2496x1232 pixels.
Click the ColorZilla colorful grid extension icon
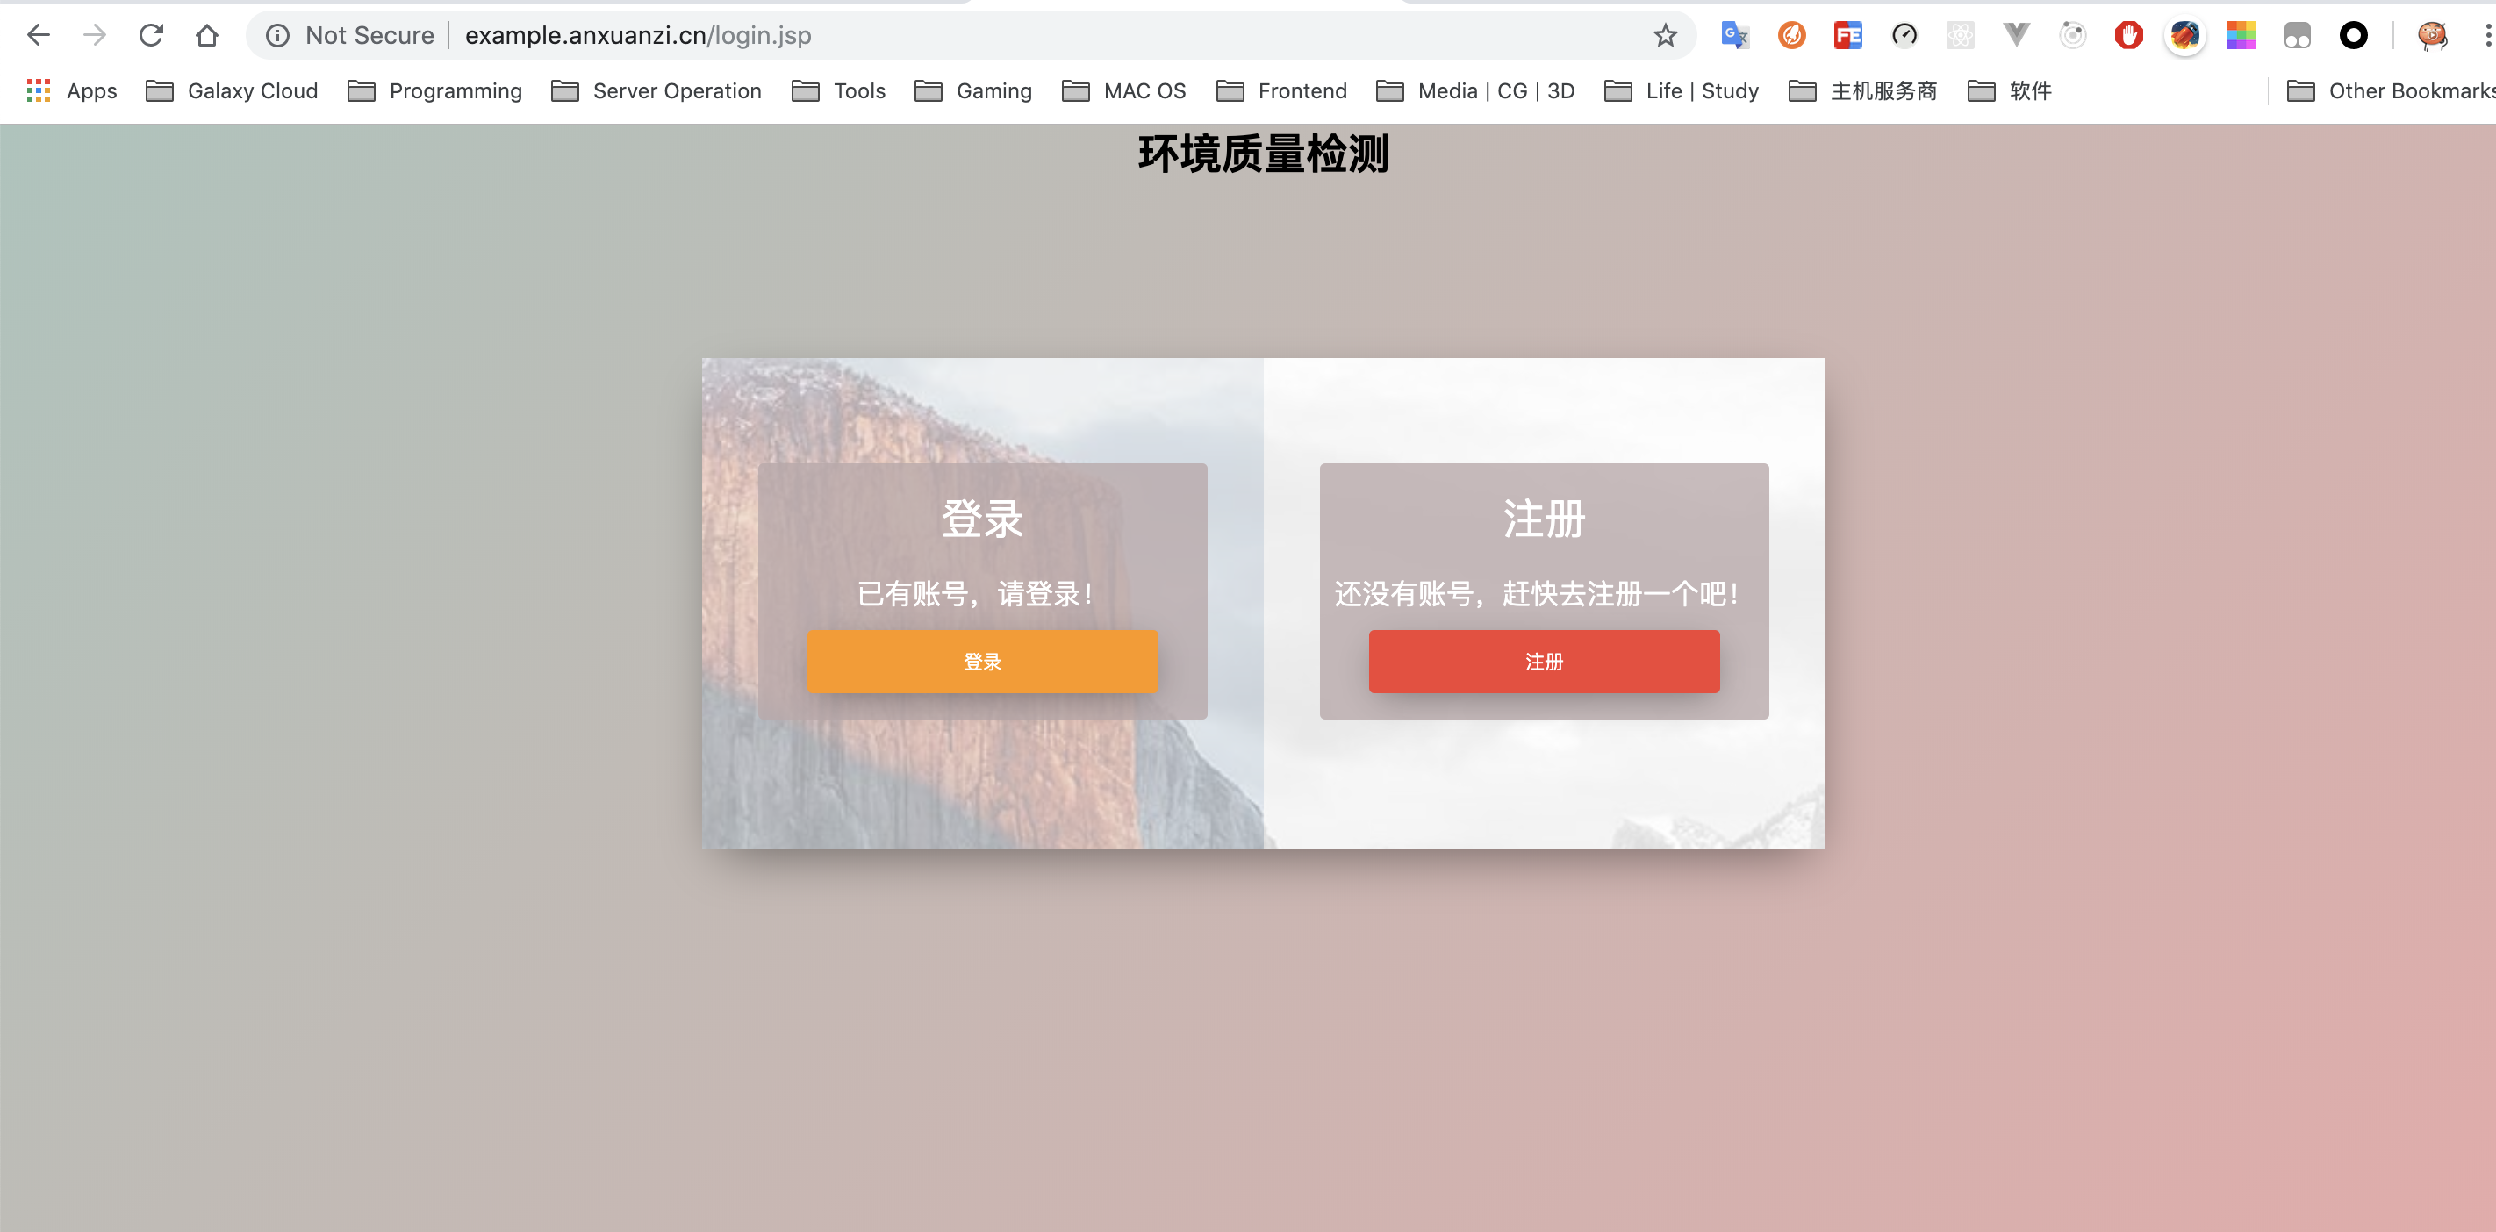[2241, 35]
